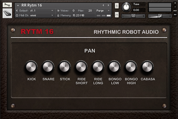Minimize instrument view with minus button

point(175,7)
